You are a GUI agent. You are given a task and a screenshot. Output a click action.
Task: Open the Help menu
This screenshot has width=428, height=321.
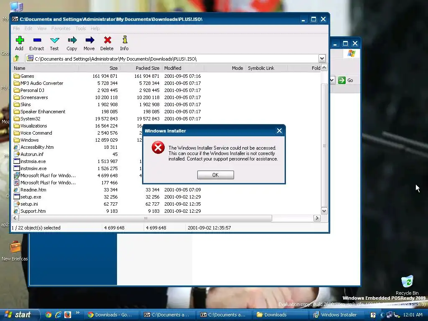pos(95,28)
